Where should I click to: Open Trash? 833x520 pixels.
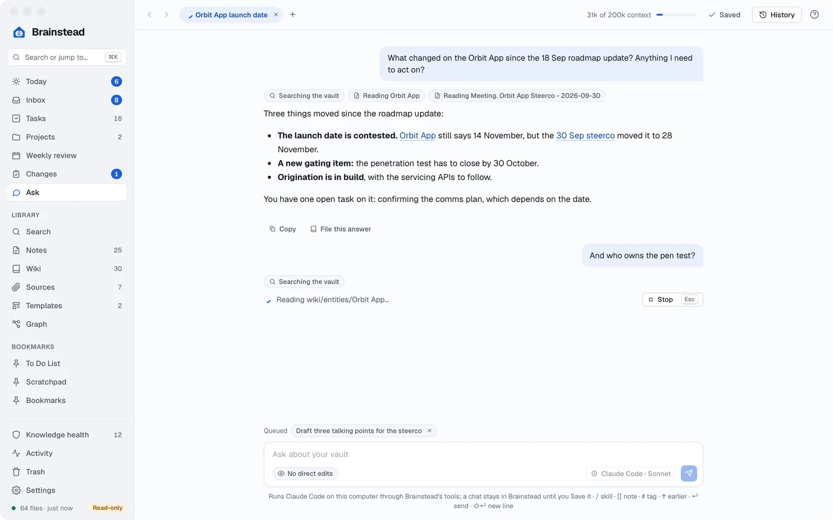(x=67, y=471)
